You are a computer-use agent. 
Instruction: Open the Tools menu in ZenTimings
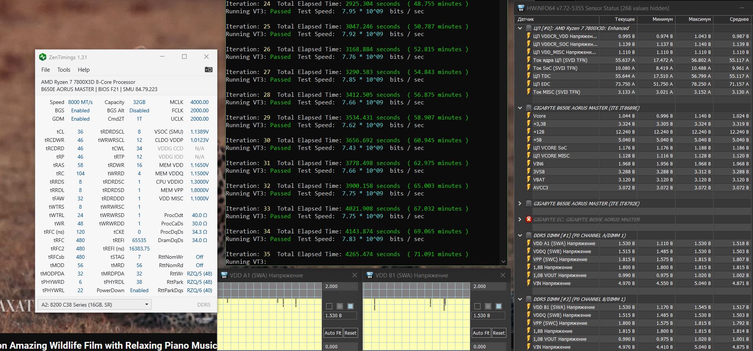click(x=63, y=70)
